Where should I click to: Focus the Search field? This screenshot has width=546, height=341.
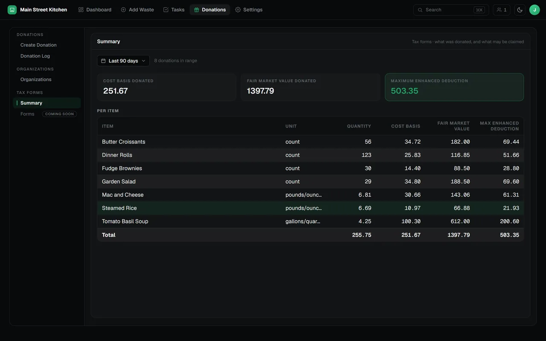click(x=451, y=10)
